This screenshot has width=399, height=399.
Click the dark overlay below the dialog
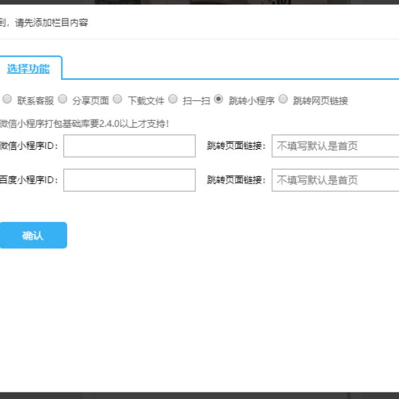(199, 395)
